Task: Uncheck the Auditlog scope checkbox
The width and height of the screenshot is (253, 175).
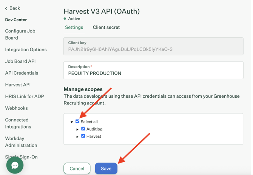Action: click(x=83, y=129)
